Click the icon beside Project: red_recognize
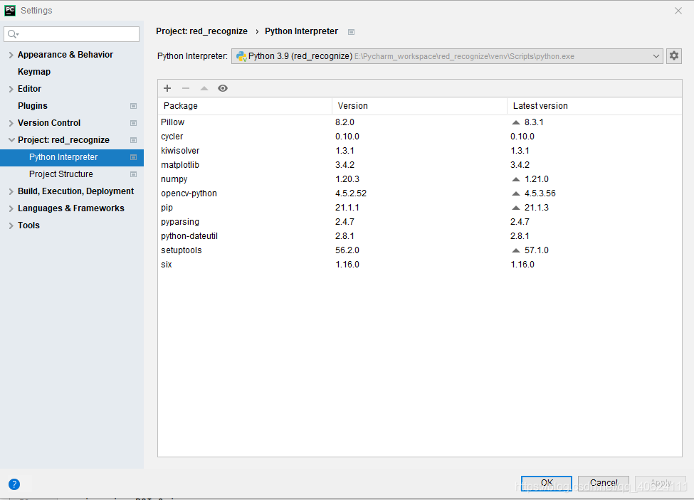 133,140
